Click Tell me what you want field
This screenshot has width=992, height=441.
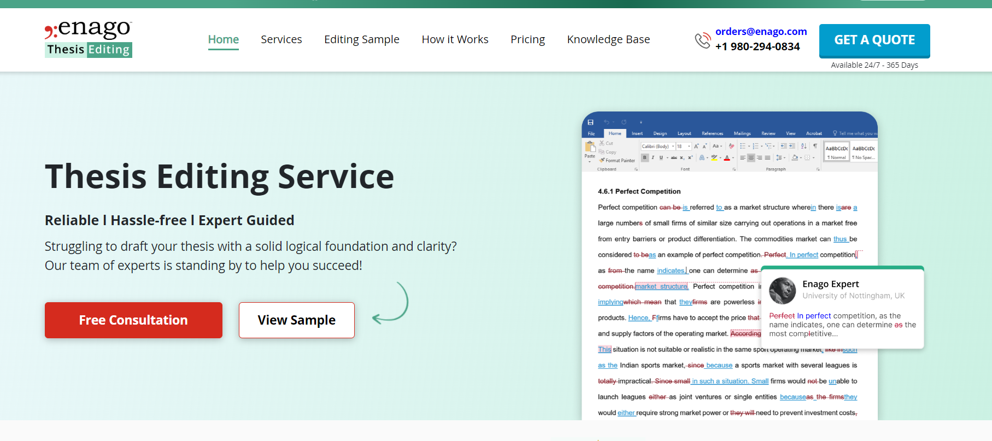[x=855, y=134]
